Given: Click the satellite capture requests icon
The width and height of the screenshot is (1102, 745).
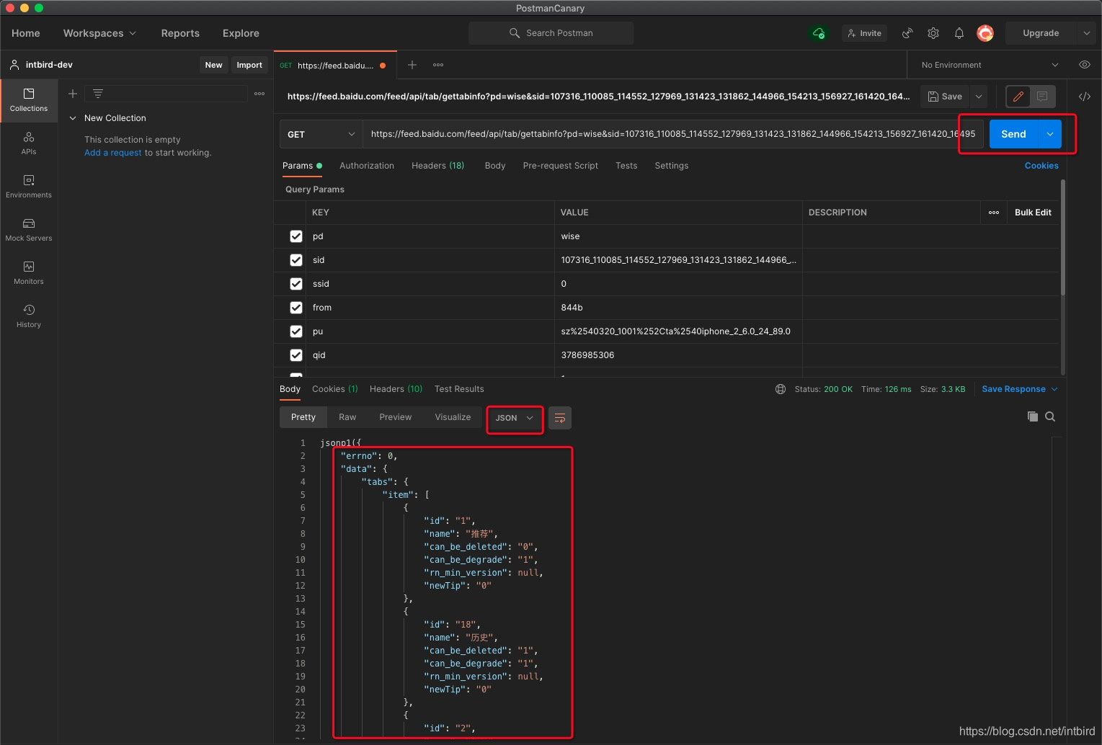Looking at the screenshot, I should (x=907, y=33).
